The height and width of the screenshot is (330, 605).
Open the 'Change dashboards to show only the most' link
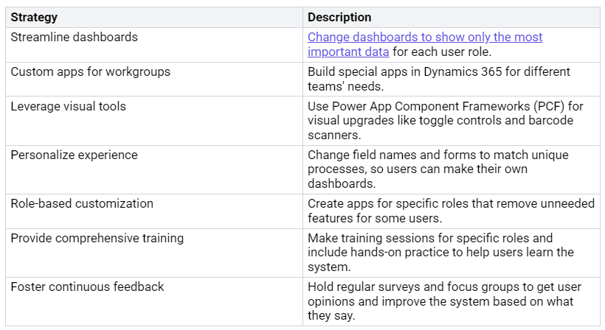pos(425,37)
